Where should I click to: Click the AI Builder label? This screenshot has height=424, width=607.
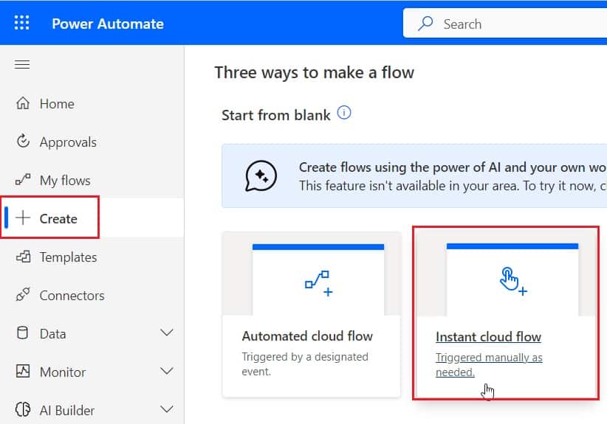coord(67,410)
